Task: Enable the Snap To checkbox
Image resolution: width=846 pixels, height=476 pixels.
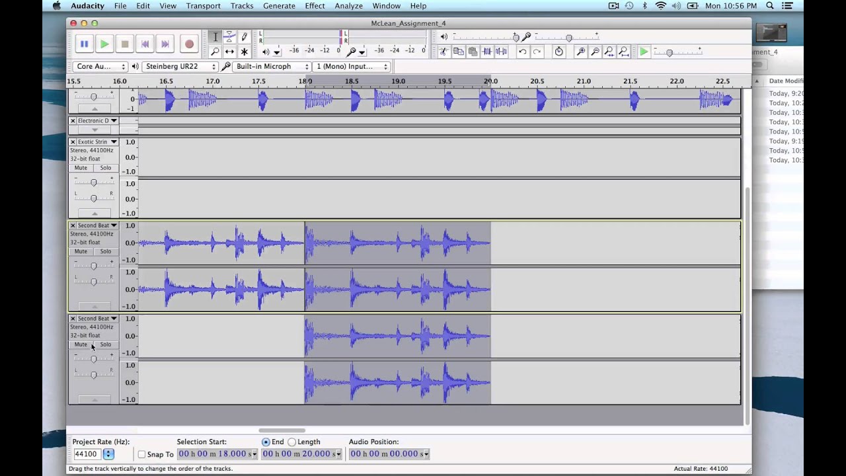Action: coord(141,454)
